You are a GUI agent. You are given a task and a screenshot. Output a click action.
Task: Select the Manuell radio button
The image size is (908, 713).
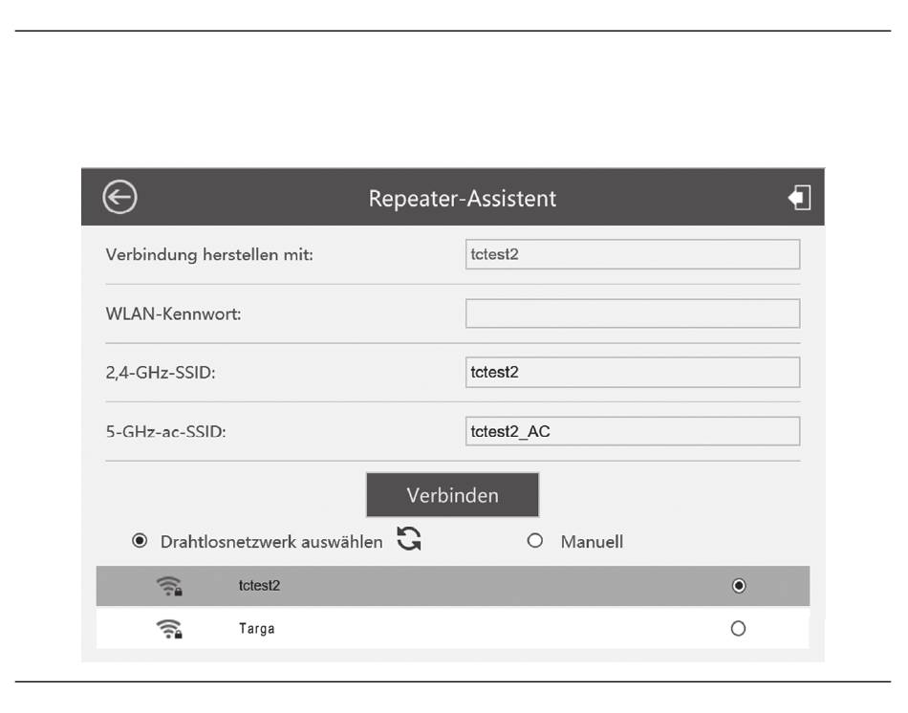(535, 541)
